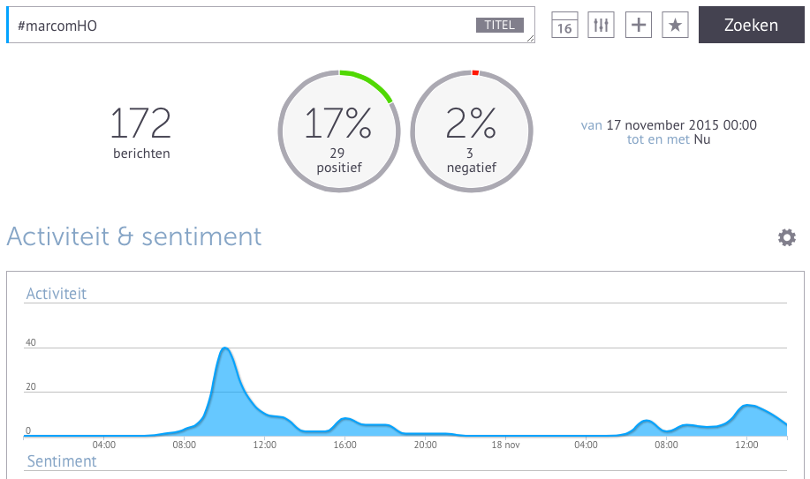Screen dimensions: 810x479
Task: Open the filter sliders icon
Action: [601, 25]
